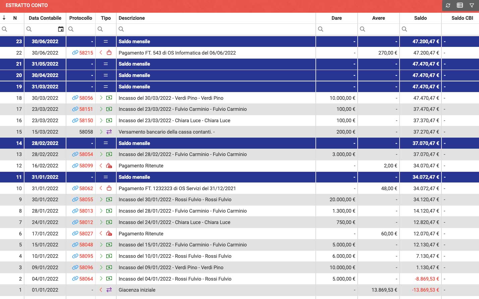Click the refresh icon in the header
This screenshot has height=299, width=479.
tap(448, 5)
